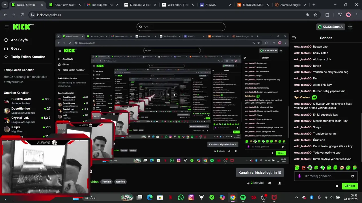Click the purple microphone icon in message box
Screen dimensions: 362x203
click(x=299, y=176)
